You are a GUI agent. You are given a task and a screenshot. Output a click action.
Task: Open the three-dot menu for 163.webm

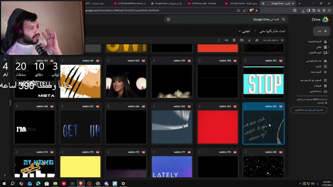pyautogui.click(x=245, y=106)
